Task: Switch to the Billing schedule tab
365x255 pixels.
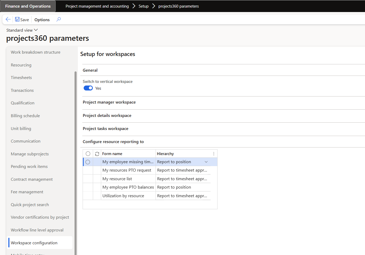Action: [x=25, y=116]
